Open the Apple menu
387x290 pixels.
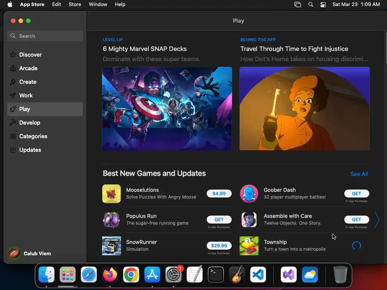click(x=10, y=5)
